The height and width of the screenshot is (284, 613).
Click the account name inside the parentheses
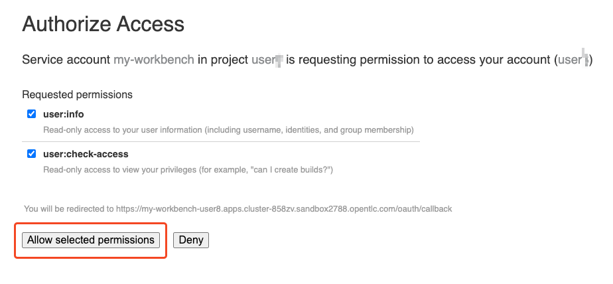573,60
